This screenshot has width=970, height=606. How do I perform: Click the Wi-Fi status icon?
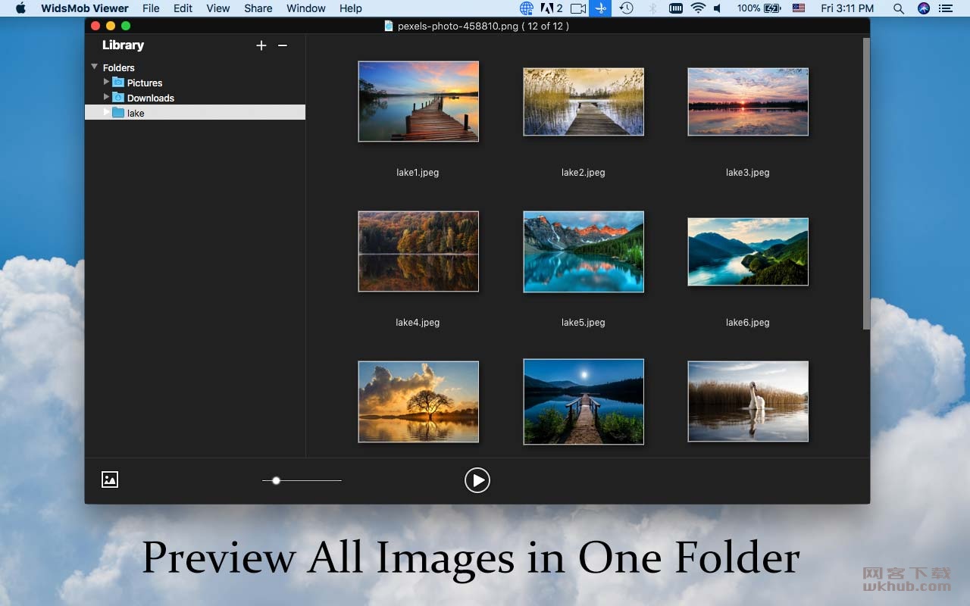pyautogui.click(x=698, y=8)
